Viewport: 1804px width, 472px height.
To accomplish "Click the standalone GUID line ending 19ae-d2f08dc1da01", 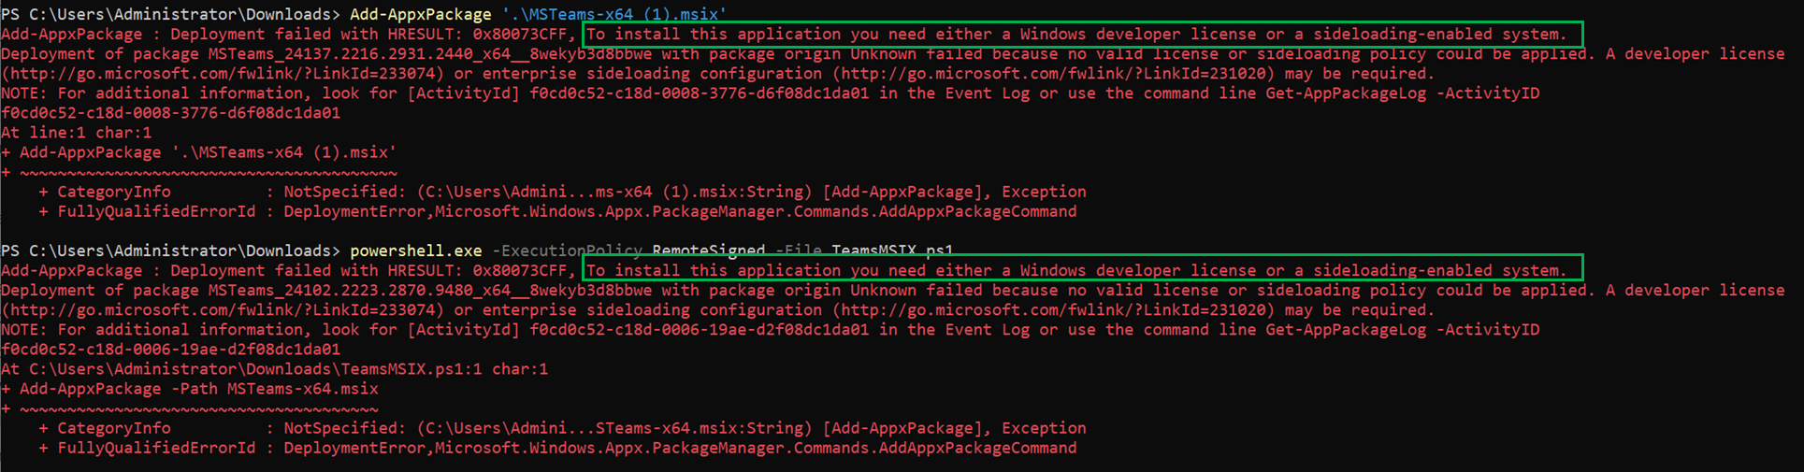I will (x=171, y=350).
